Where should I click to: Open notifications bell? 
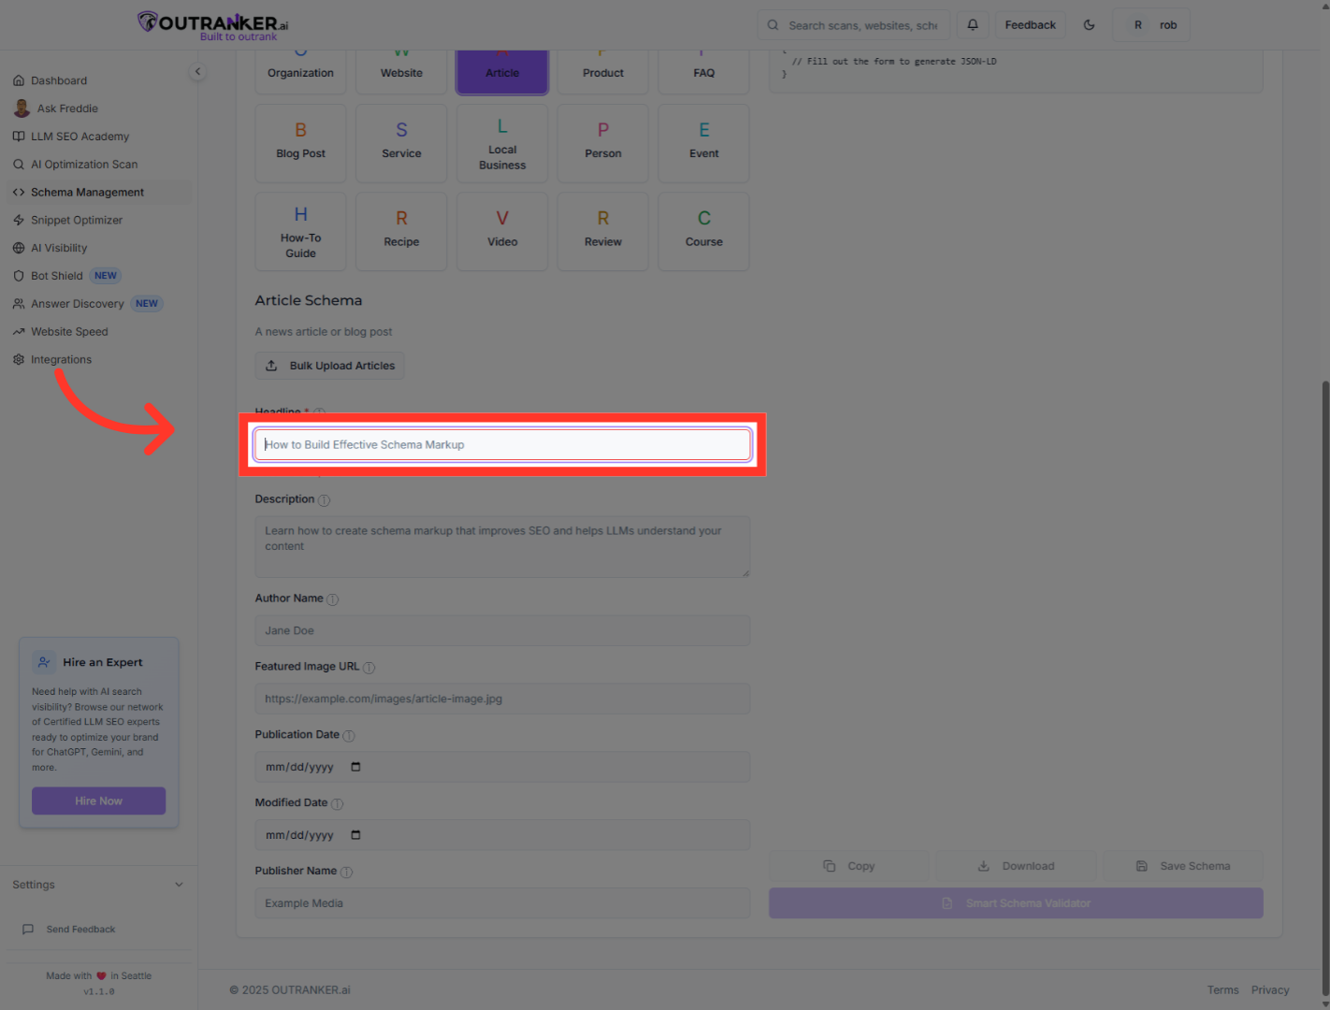(x=973, y=25)
